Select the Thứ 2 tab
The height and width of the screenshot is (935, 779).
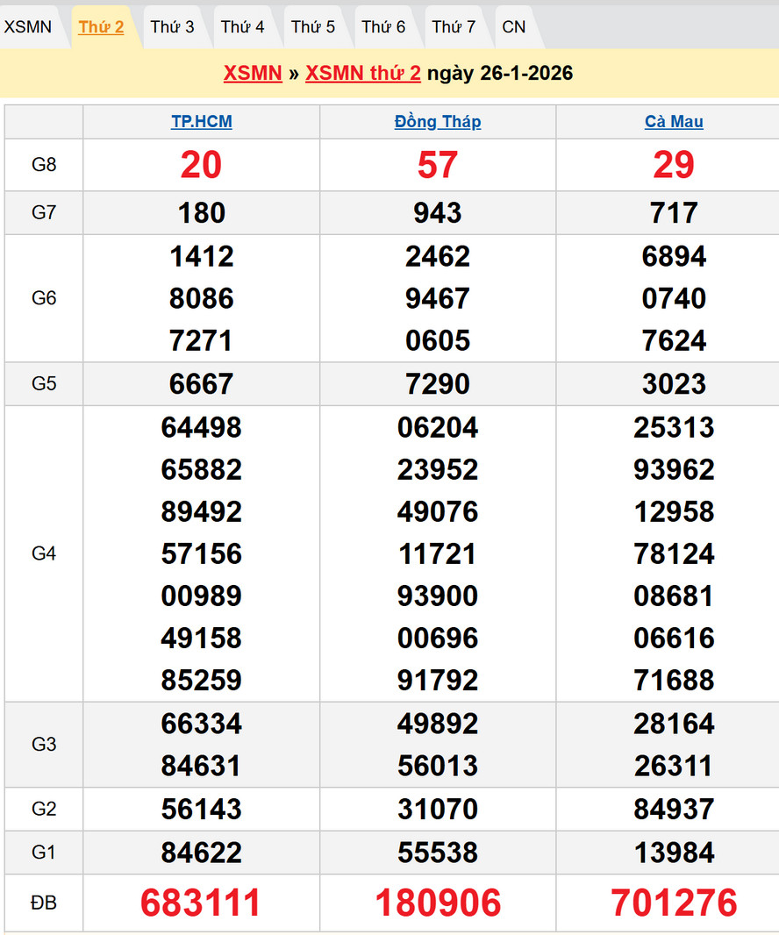(101, 27)
